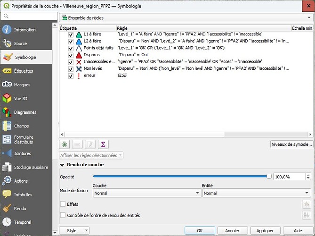Image resolution: width=315 pixels, height=236 pixels.
Task: Enable the Effets checkbox
Action: point(63,204)
